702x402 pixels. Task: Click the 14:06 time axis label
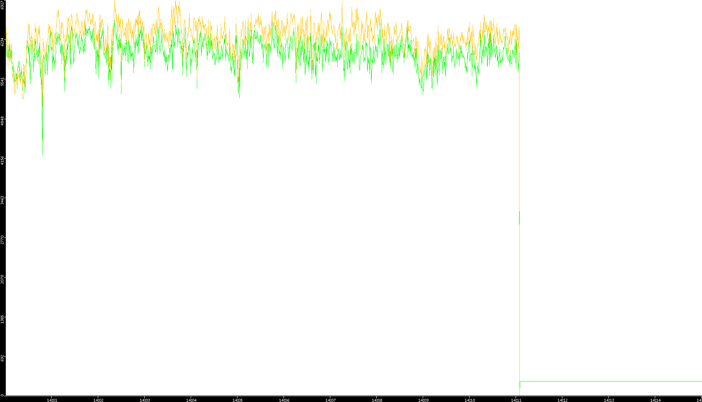284,400
